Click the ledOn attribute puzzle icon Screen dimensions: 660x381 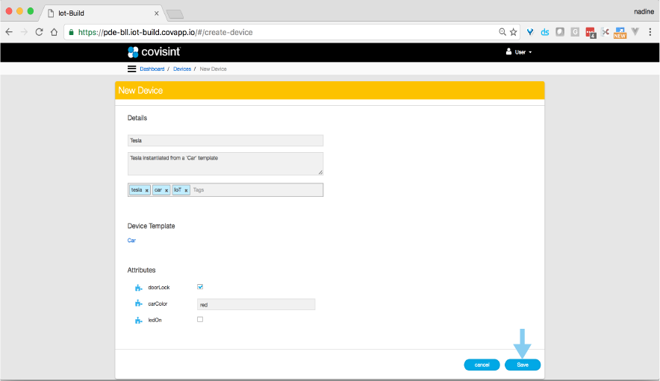point(138,320)
